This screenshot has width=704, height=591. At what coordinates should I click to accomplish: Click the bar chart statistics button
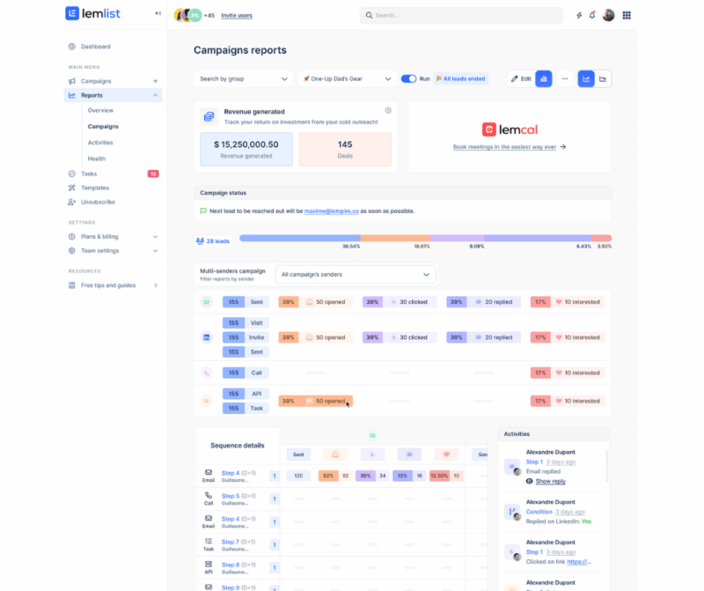(x=544, y=78)
